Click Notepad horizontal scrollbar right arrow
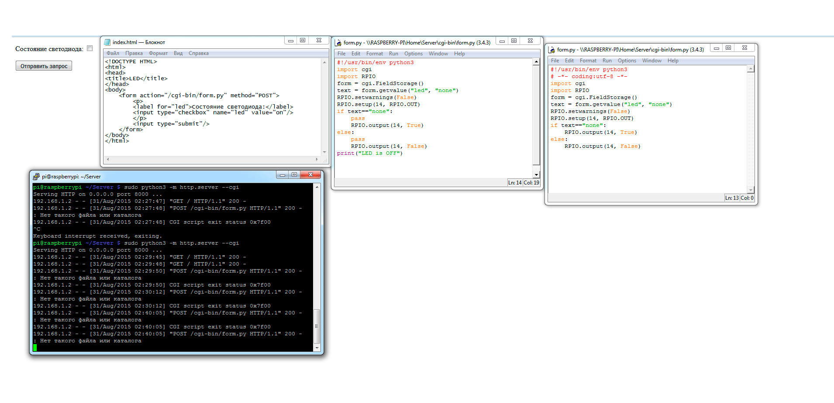This screenshot has height=403, width=834. 317,159
